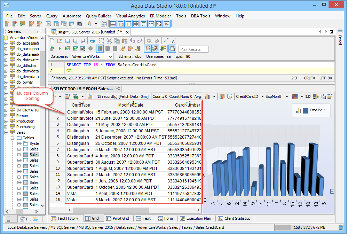
Task: Switch to the Pivot Grid tab
Action: pyautogui.click(x=118, y=218)
